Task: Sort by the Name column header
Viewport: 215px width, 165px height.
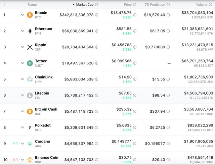Action: [32, 5]
